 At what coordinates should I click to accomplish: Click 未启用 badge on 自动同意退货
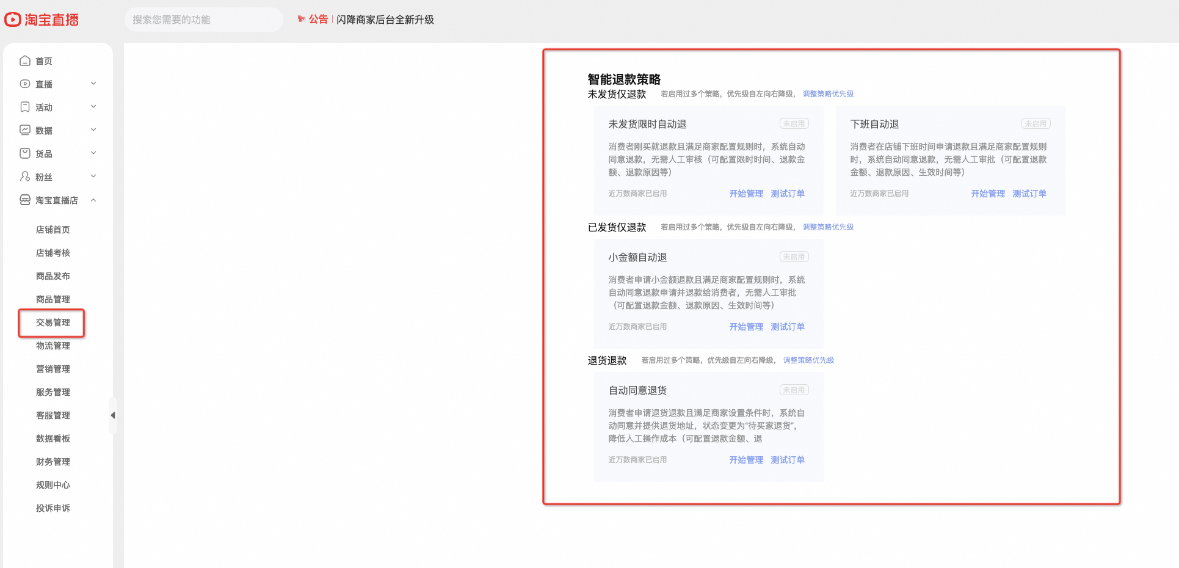(794, 390)
